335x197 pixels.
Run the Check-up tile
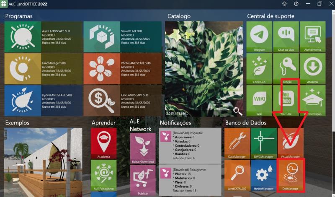pyautogui.click(x=259, y=69)
